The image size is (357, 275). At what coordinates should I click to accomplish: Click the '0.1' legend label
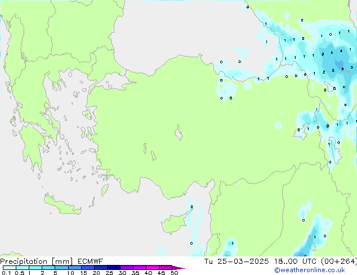(x=6, y=273)
